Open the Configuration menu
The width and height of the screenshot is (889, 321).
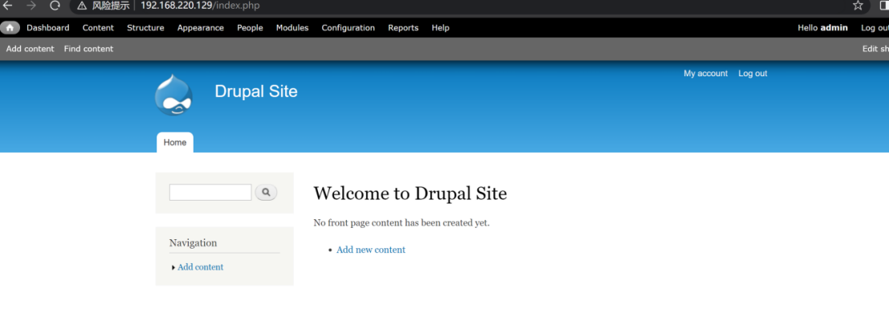(x=348, y=28)
